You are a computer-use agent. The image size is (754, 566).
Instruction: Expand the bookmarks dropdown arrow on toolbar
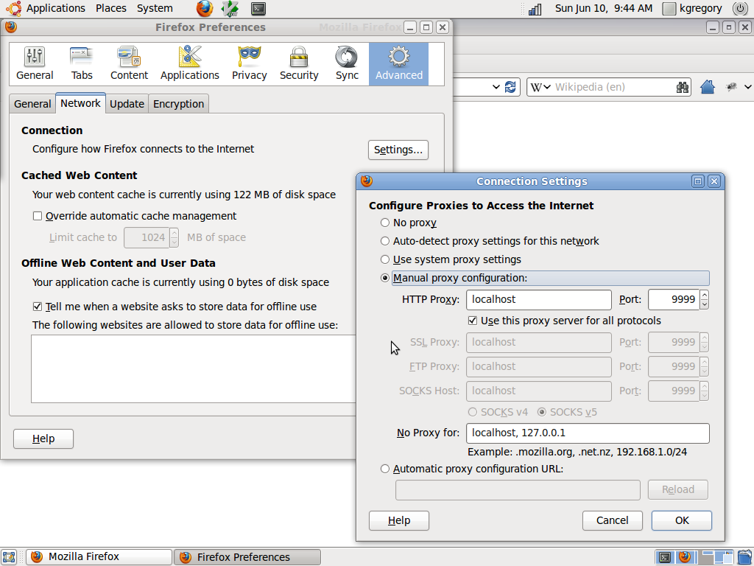(746, 87)
